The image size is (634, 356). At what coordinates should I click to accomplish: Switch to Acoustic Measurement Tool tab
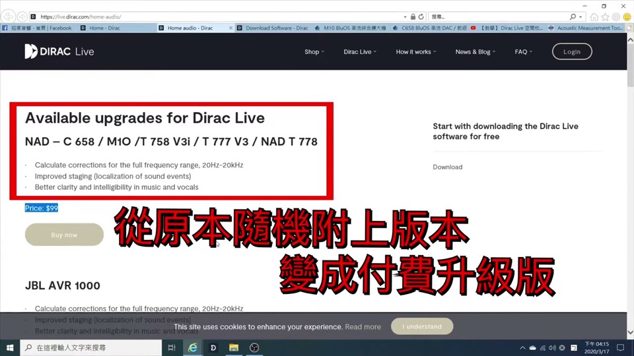click(x=586, y=28)
